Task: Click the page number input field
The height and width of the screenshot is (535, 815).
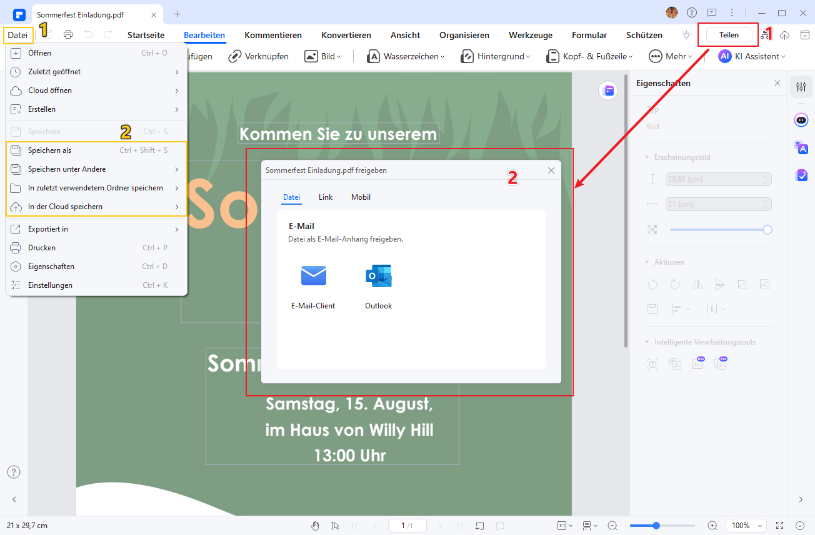Action: click(x=407, y=526)
